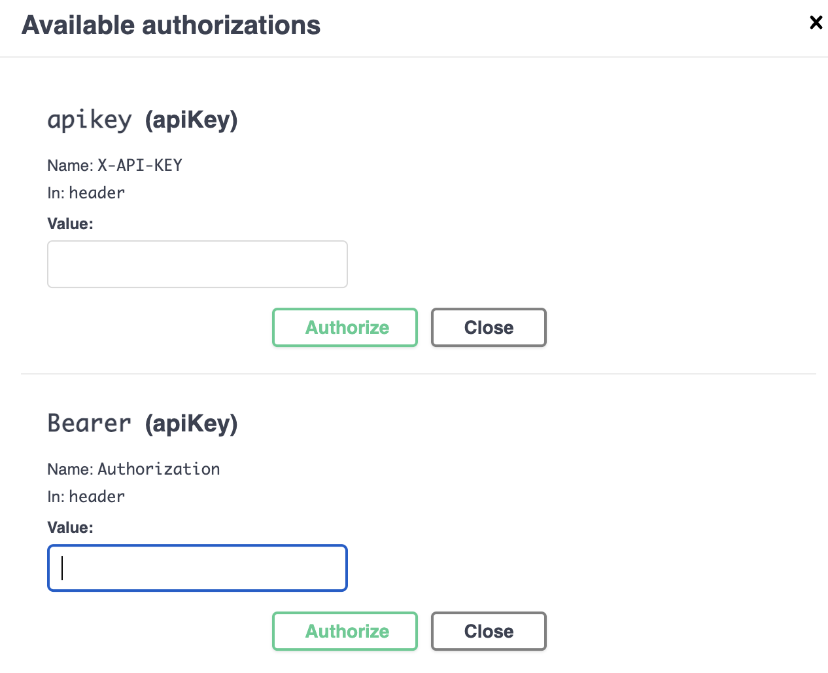
Task: Click the Bearer (apiKey) section heading
Action: (x=143, y=424)
